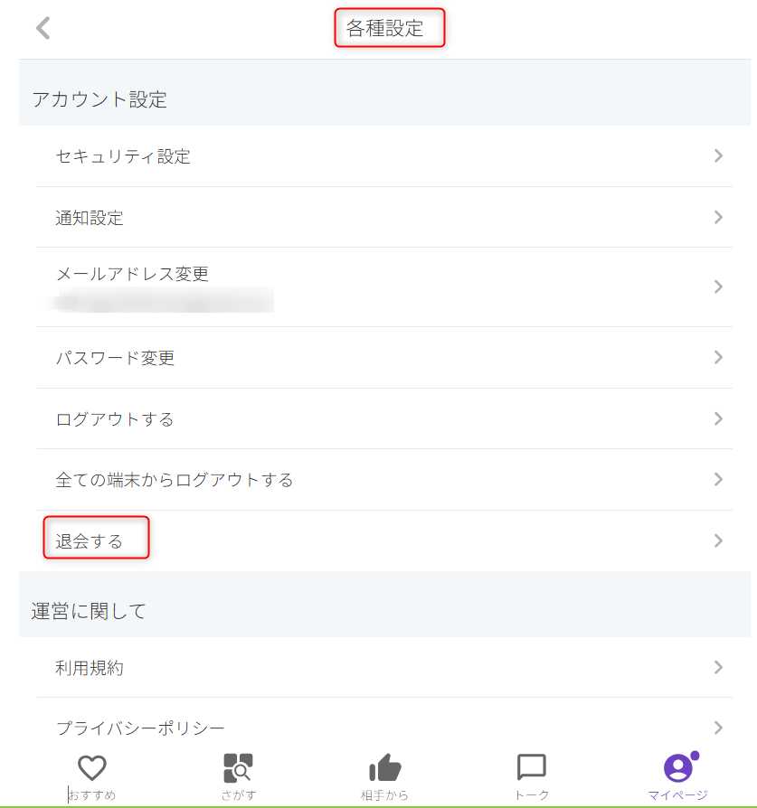757x808 pixels.
Task: Open the 相手から thumbs-up icon
Action: point(384,768)
